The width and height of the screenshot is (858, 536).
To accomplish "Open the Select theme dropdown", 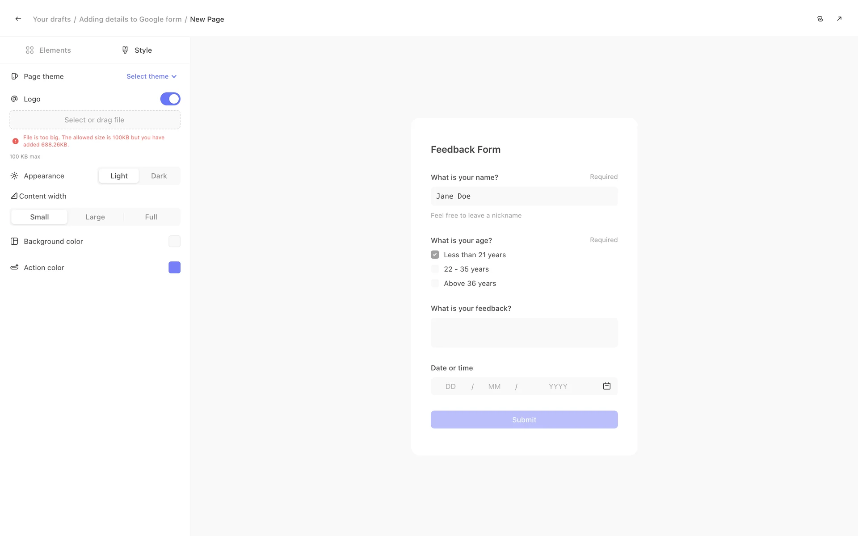I will (151, 76).
